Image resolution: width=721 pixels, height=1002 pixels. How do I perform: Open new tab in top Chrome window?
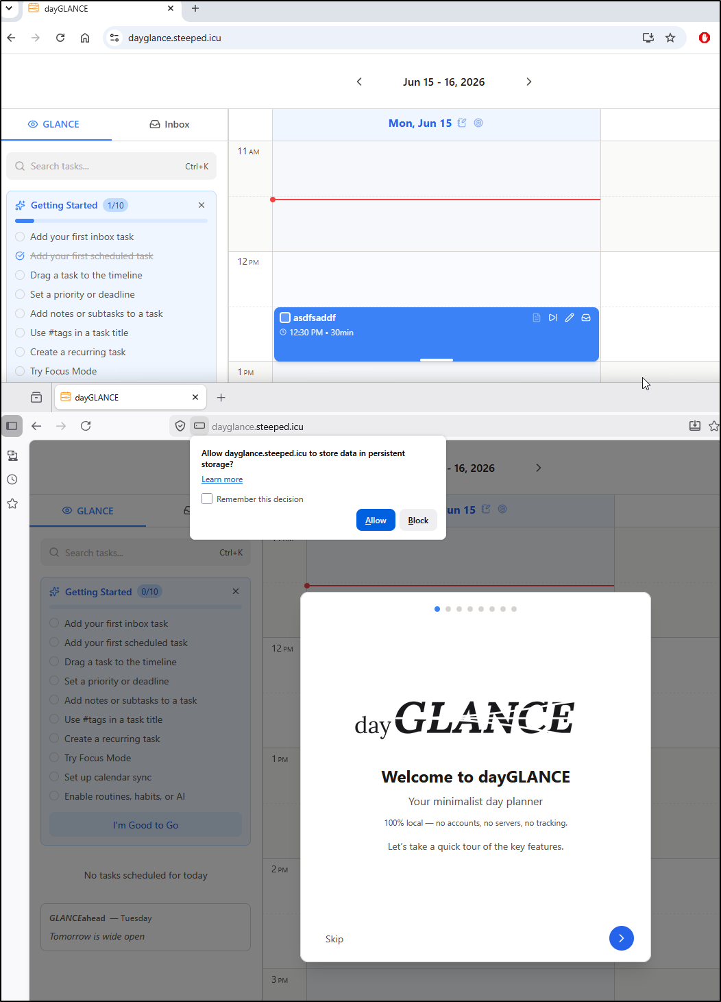[195, 8]
